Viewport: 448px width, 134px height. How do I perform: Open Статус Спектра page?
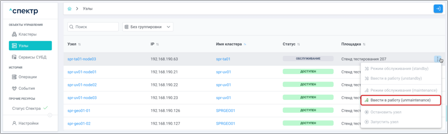tap(26, 109)
